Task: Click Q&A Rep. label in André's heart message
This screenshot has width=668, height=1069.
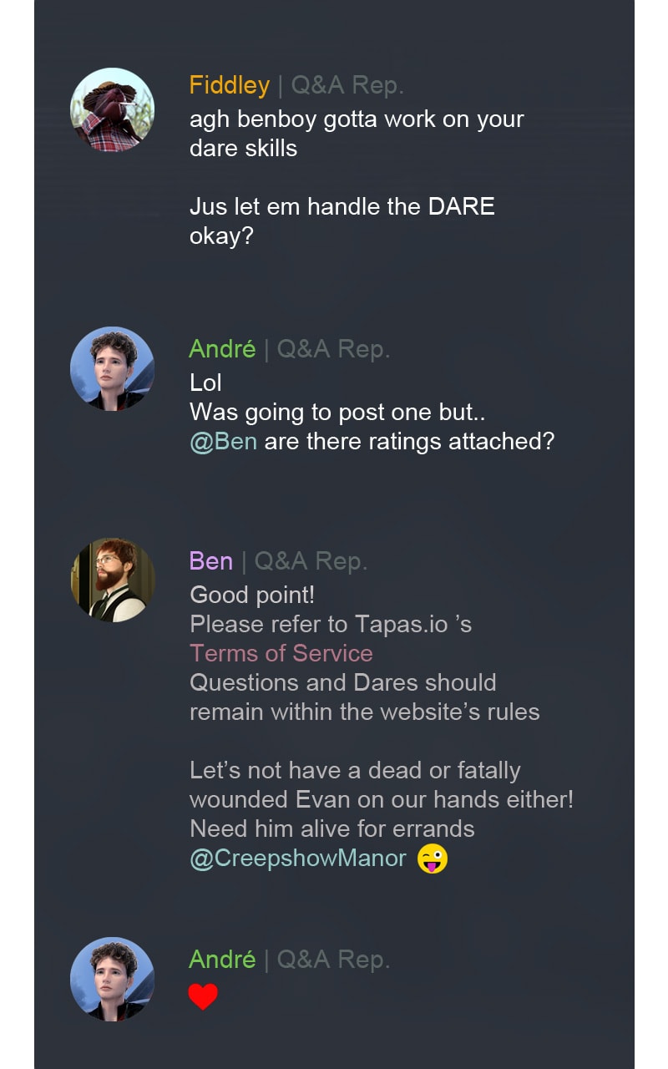Action: 333,960
